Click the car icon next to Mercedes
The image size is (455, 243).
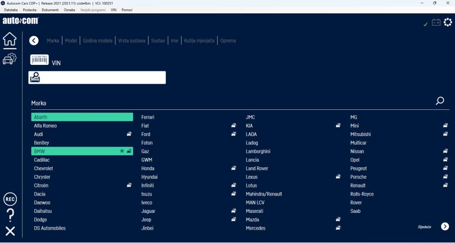pyautogui.click(x=338, y=228)
